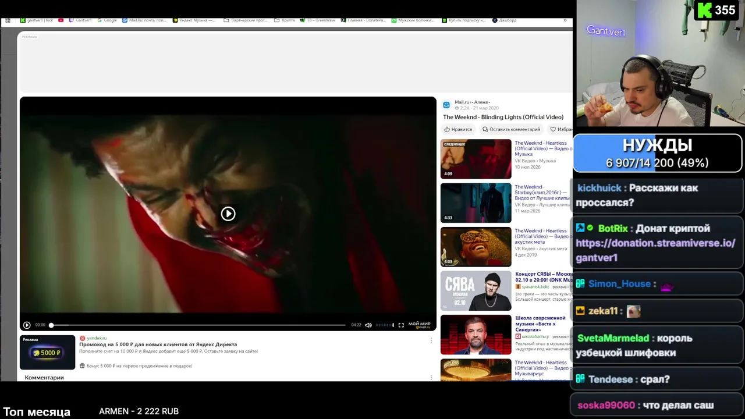The width and height of the screenshot is (745, 419).
Task: Expand the bookmarks overflow chevron
Action: [565, 20]
